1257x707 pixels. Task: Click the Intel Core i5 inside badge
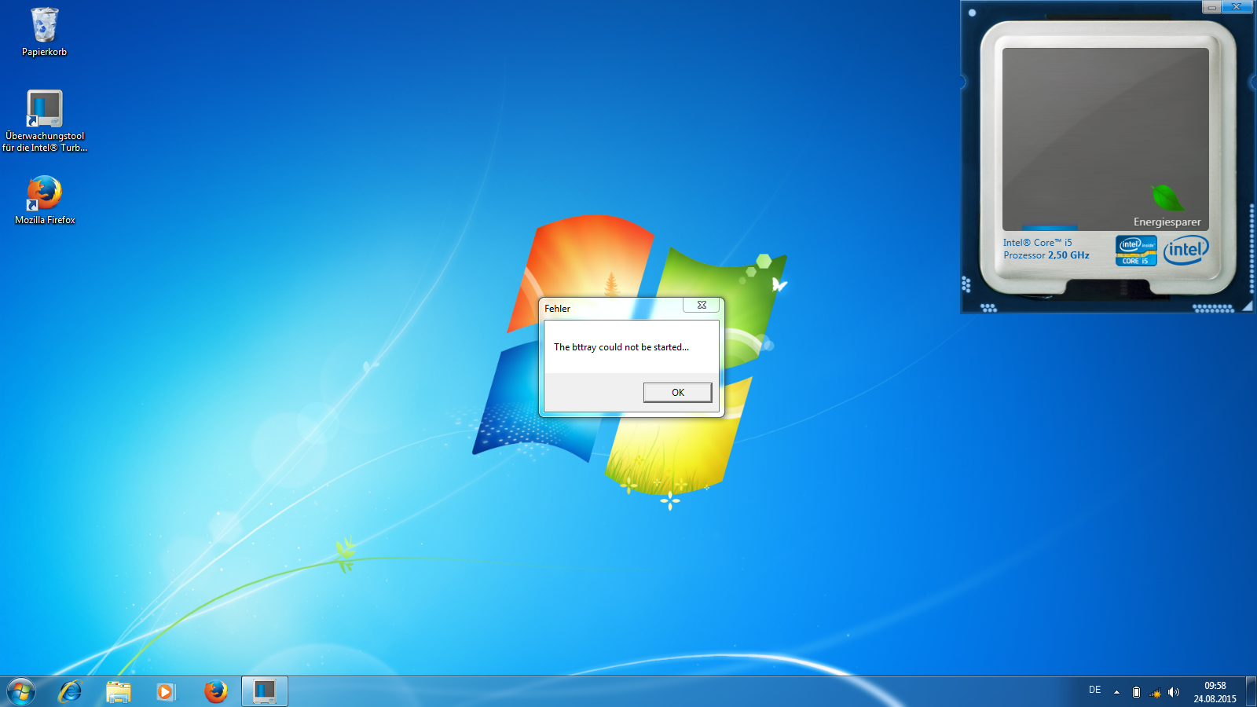click(1136, 251)
